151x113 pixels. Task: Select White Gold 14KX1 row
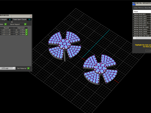(x=142, y=34)
